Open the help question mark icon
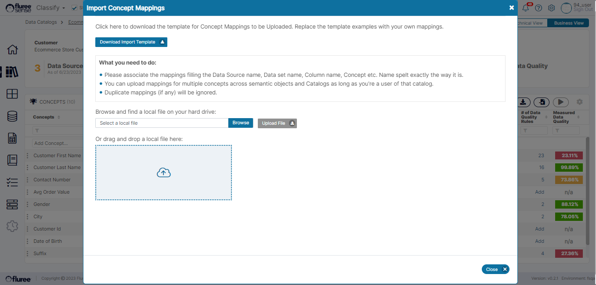 [538, 8]
